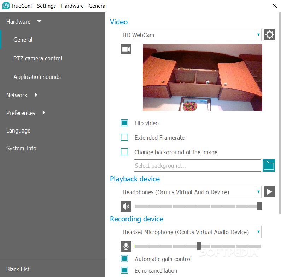Toggle Echo cancellation checkbox
The height and width of the screenshot is (277, 281).
point(124,270)
